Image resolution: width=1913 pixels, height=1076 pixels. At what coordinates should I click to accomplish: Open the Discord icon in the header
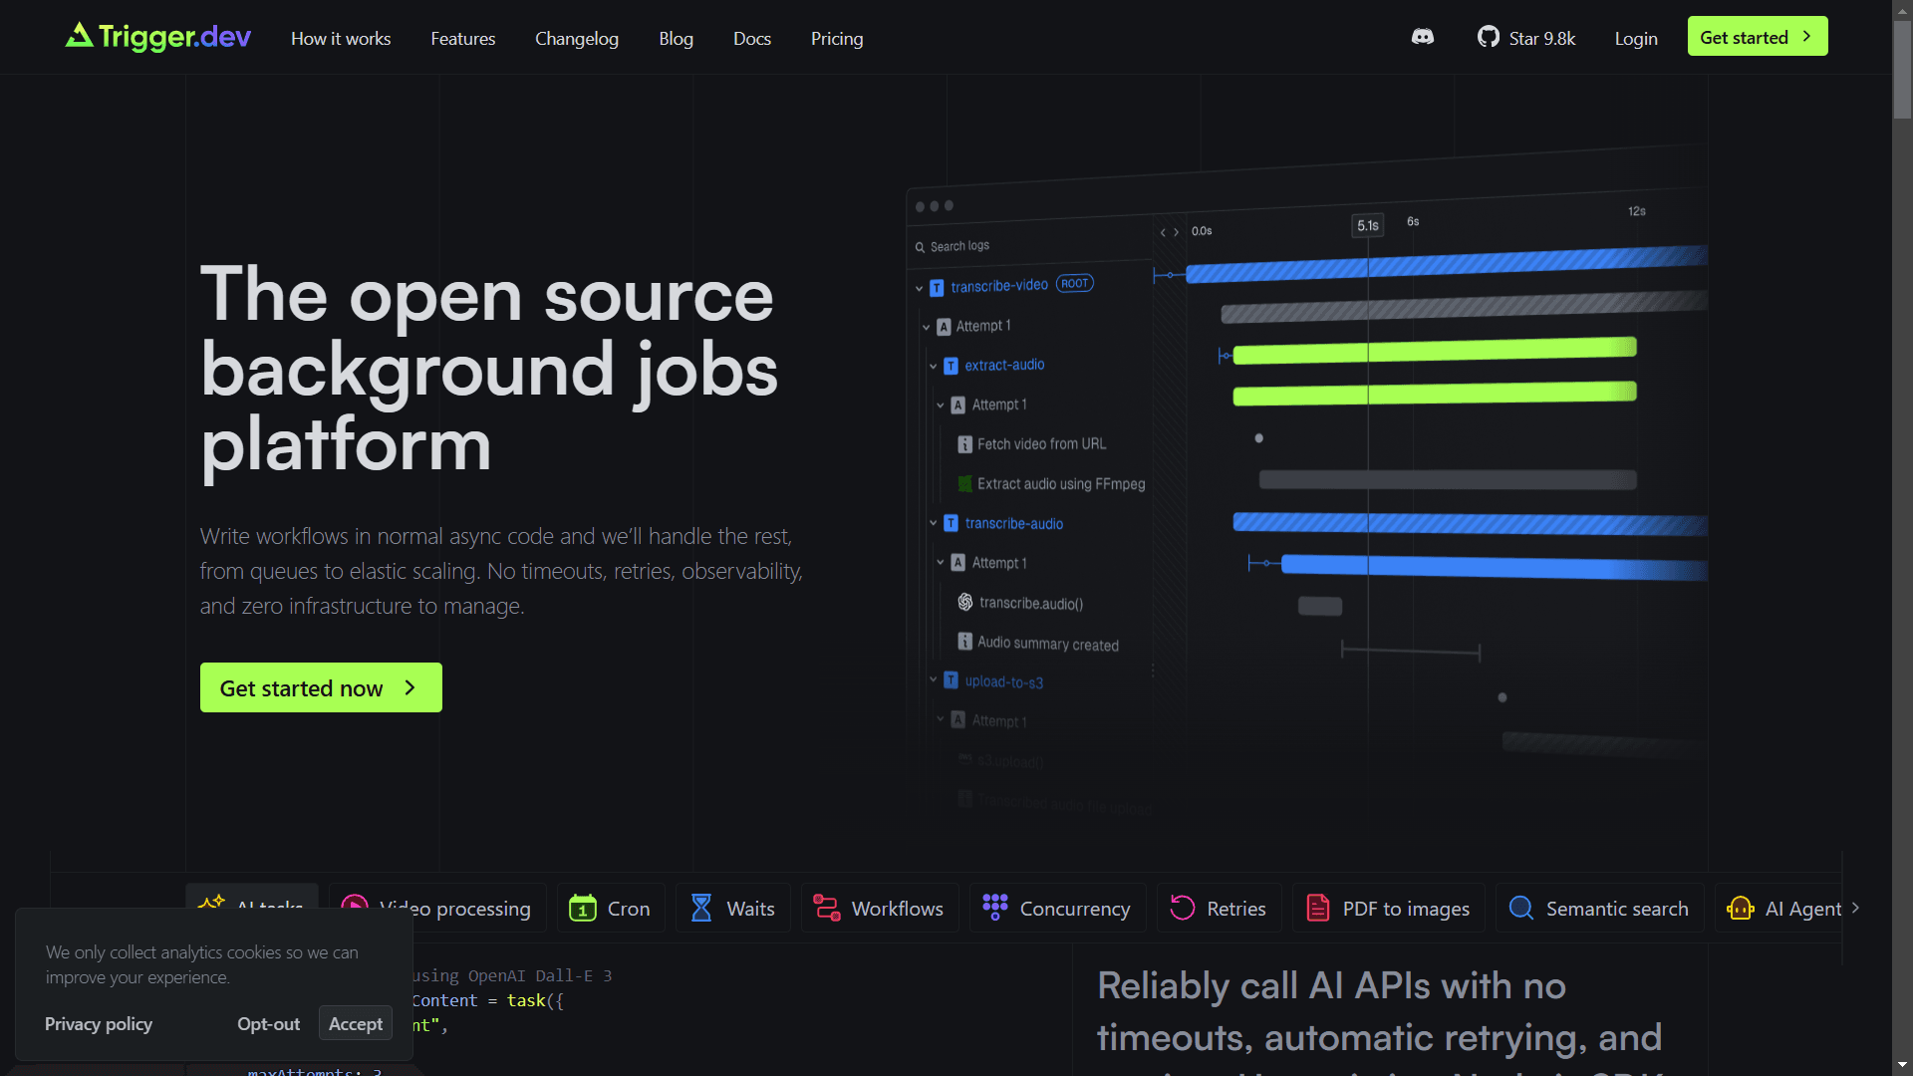tap(1423, 37)
